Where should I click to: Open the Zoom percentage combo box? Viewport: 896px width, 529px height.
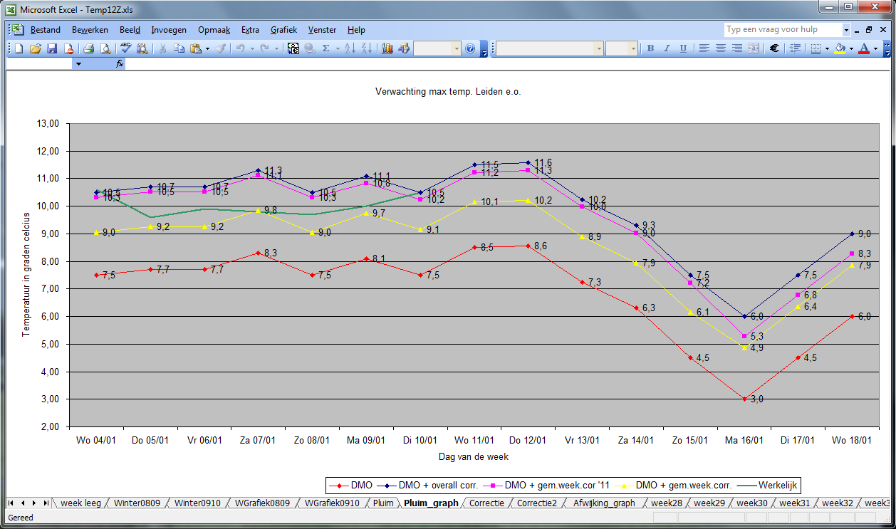(x=437, y=48)
